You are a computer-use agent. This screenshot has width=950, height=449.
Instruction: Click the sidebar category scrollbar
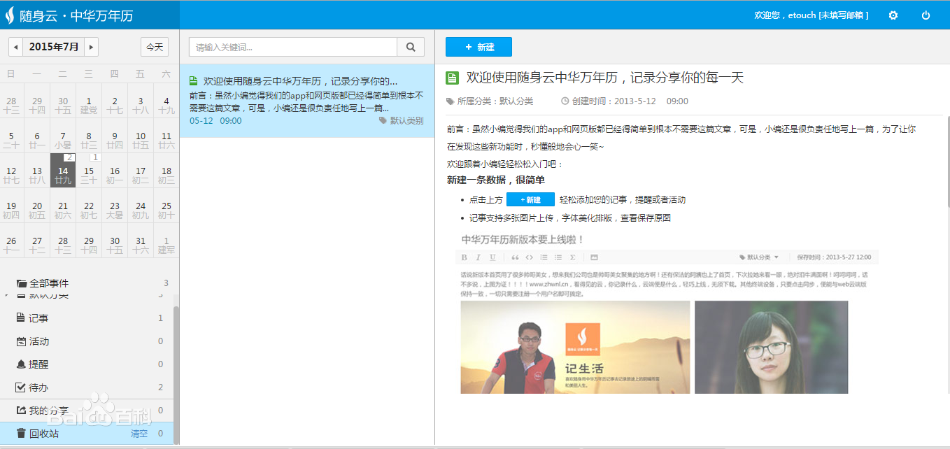(x=176, y=375)
